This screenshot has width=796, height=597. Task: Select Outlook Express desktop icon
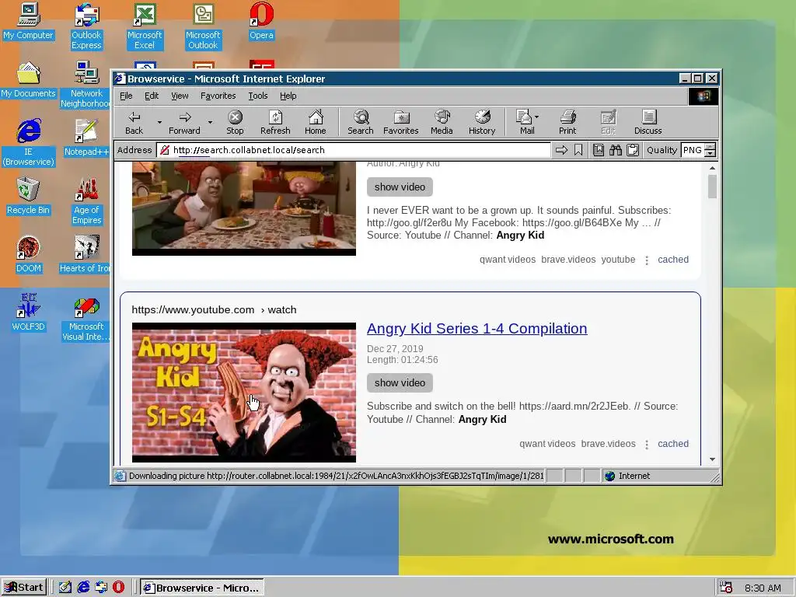(x=86, y=26)
